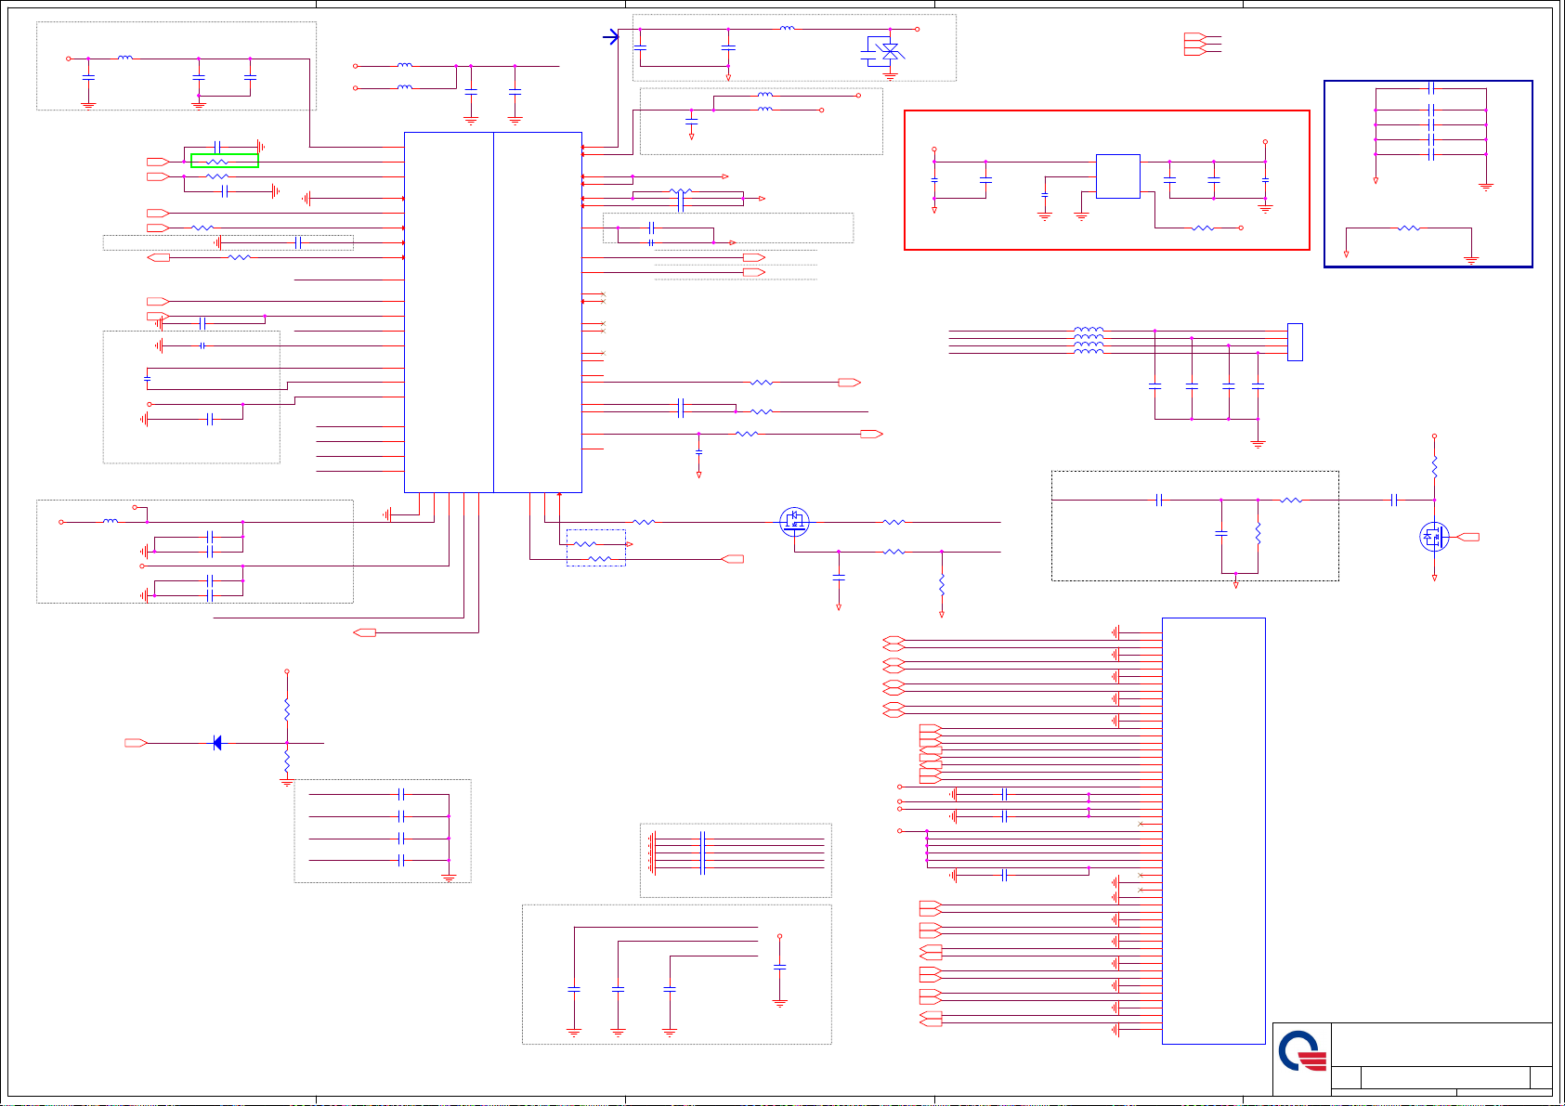Select the small regulator IC inside red frame
This screenshot has width=1565, height=1106.
point(1118,176)
